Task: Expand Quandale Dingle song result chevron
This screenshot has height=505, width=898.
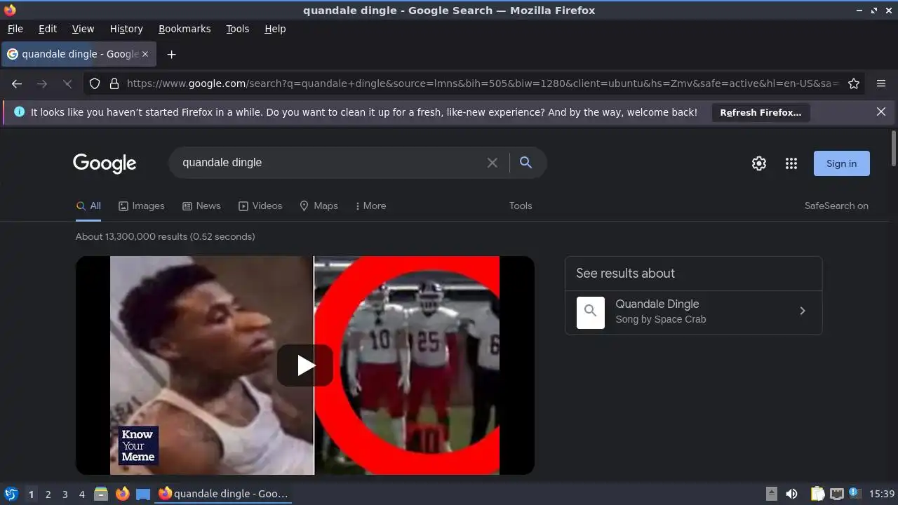Action: click(803, 311)
